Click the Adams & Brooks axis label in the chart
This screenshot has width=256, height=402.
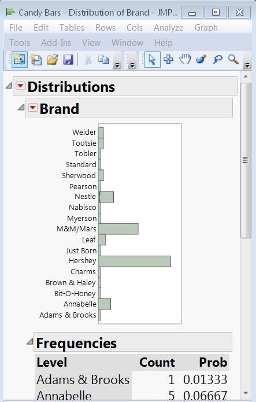68,315
